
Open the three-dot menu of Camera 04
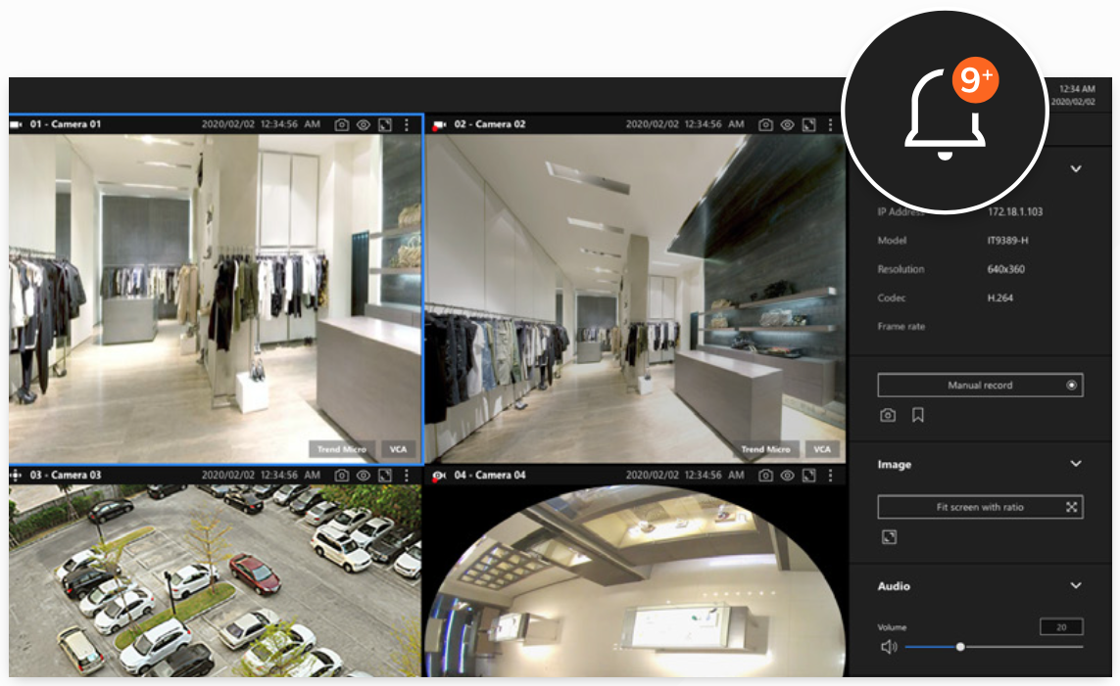click(831, 475)
